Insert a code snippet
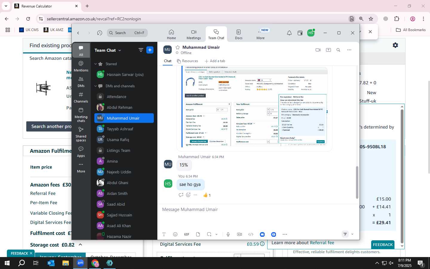The image size is (430, 269). pyautogui.click(x=251, y=234)
